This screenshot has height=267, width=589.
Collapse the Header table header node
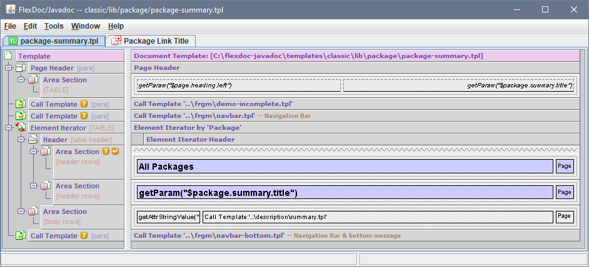[x=21, y=140]
